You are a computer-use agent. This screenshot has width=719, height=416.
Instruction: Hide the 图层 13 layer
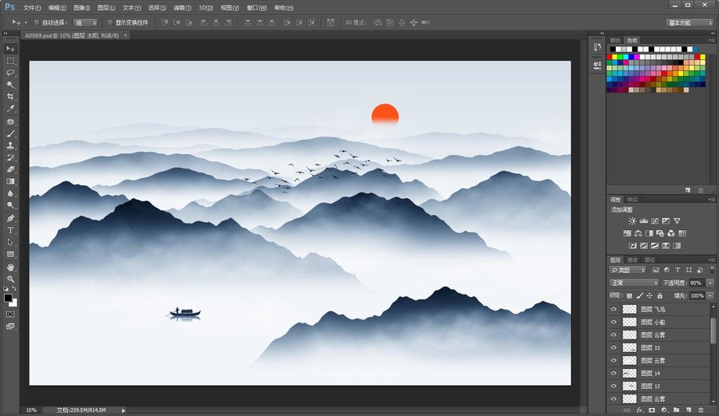614,386
